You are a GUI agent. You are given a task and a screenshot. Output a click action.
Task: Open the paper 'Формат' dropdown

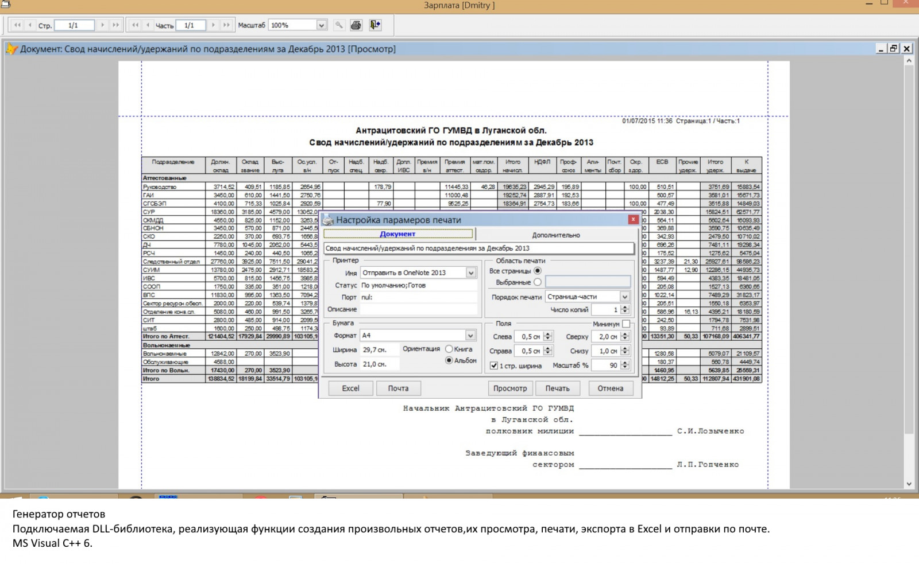click(x=471, y=336)
